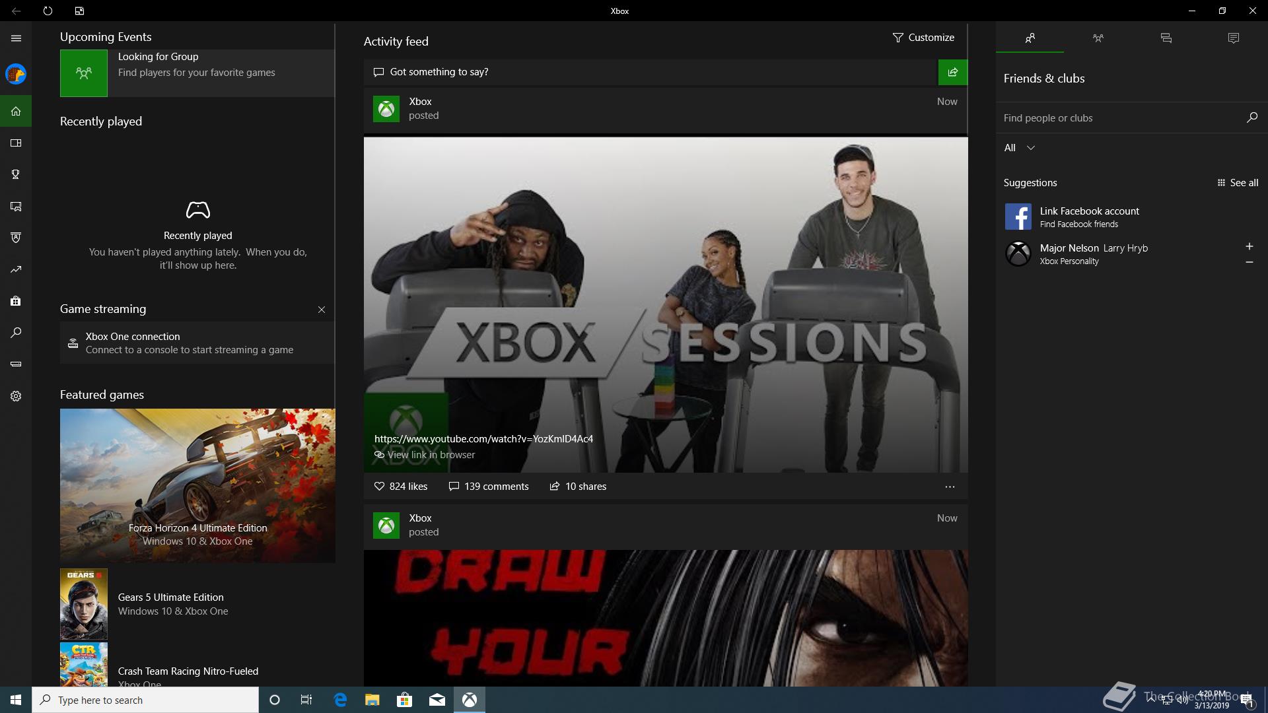Open Trending arrow sidebar icon
1268x713 pixels.
[x=16, y=269]
